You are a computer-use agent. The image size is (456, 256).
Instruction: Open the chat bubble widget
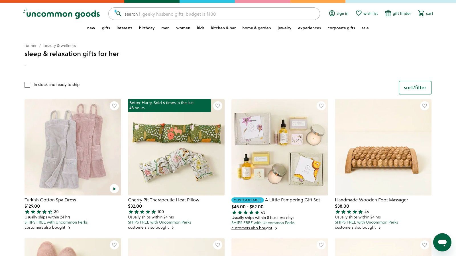442,242
